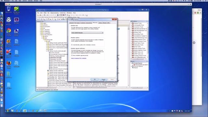This screenshot has width=208, height=117.
Task: Open Data Management Tools toolbox icon
Action: (133, 31)
